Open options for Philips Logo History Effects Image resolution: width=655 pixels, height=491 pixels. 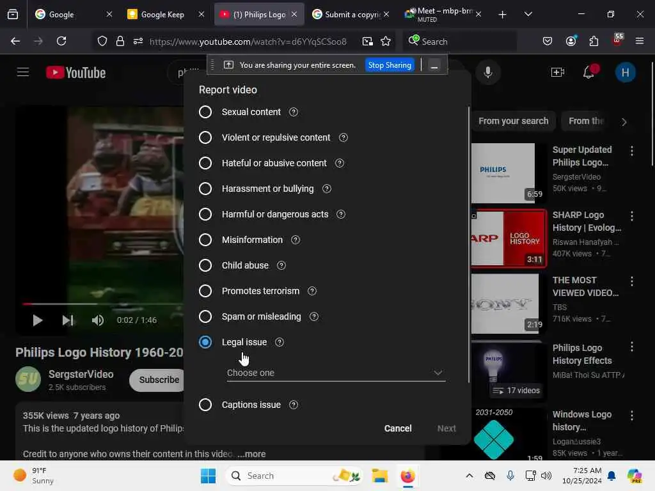click(631, 347)
